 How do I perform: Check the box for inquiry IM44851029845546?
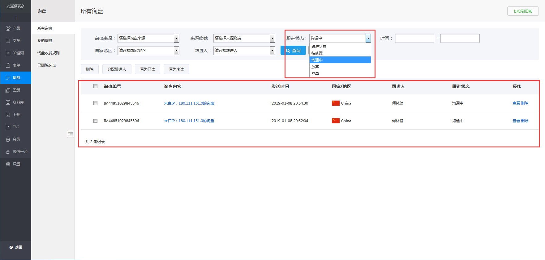[x=95, y=103]
